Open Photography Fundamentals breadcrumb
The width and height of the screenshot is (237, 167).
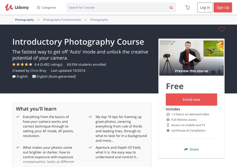(x=62, y=20)
